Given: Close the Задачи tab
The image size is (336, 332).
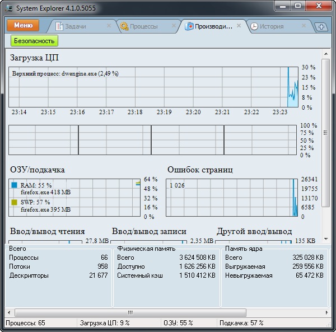Looking at the screenshot, I should (109, 26).
